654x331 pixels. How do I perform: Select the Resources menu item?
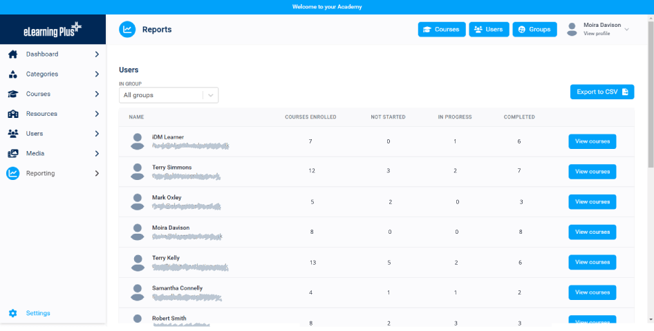(41, 114)
